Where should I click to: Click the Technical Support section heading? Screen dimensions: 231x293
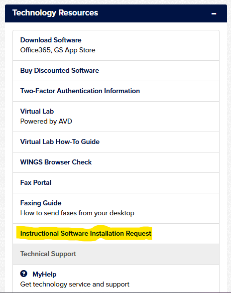click(48, 254)
